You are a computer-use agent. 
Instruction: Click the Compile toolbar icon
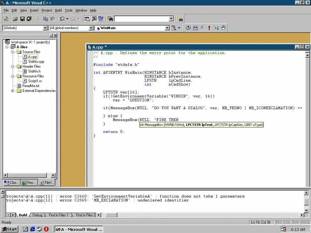(x=188, y=28)
